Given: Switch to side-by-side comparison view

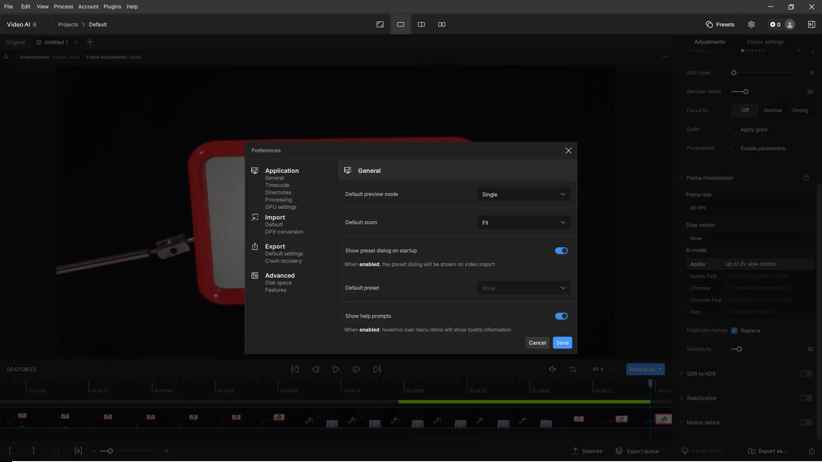Looking at the screenshot, I should pyautogui.click(x=442, y=24).
